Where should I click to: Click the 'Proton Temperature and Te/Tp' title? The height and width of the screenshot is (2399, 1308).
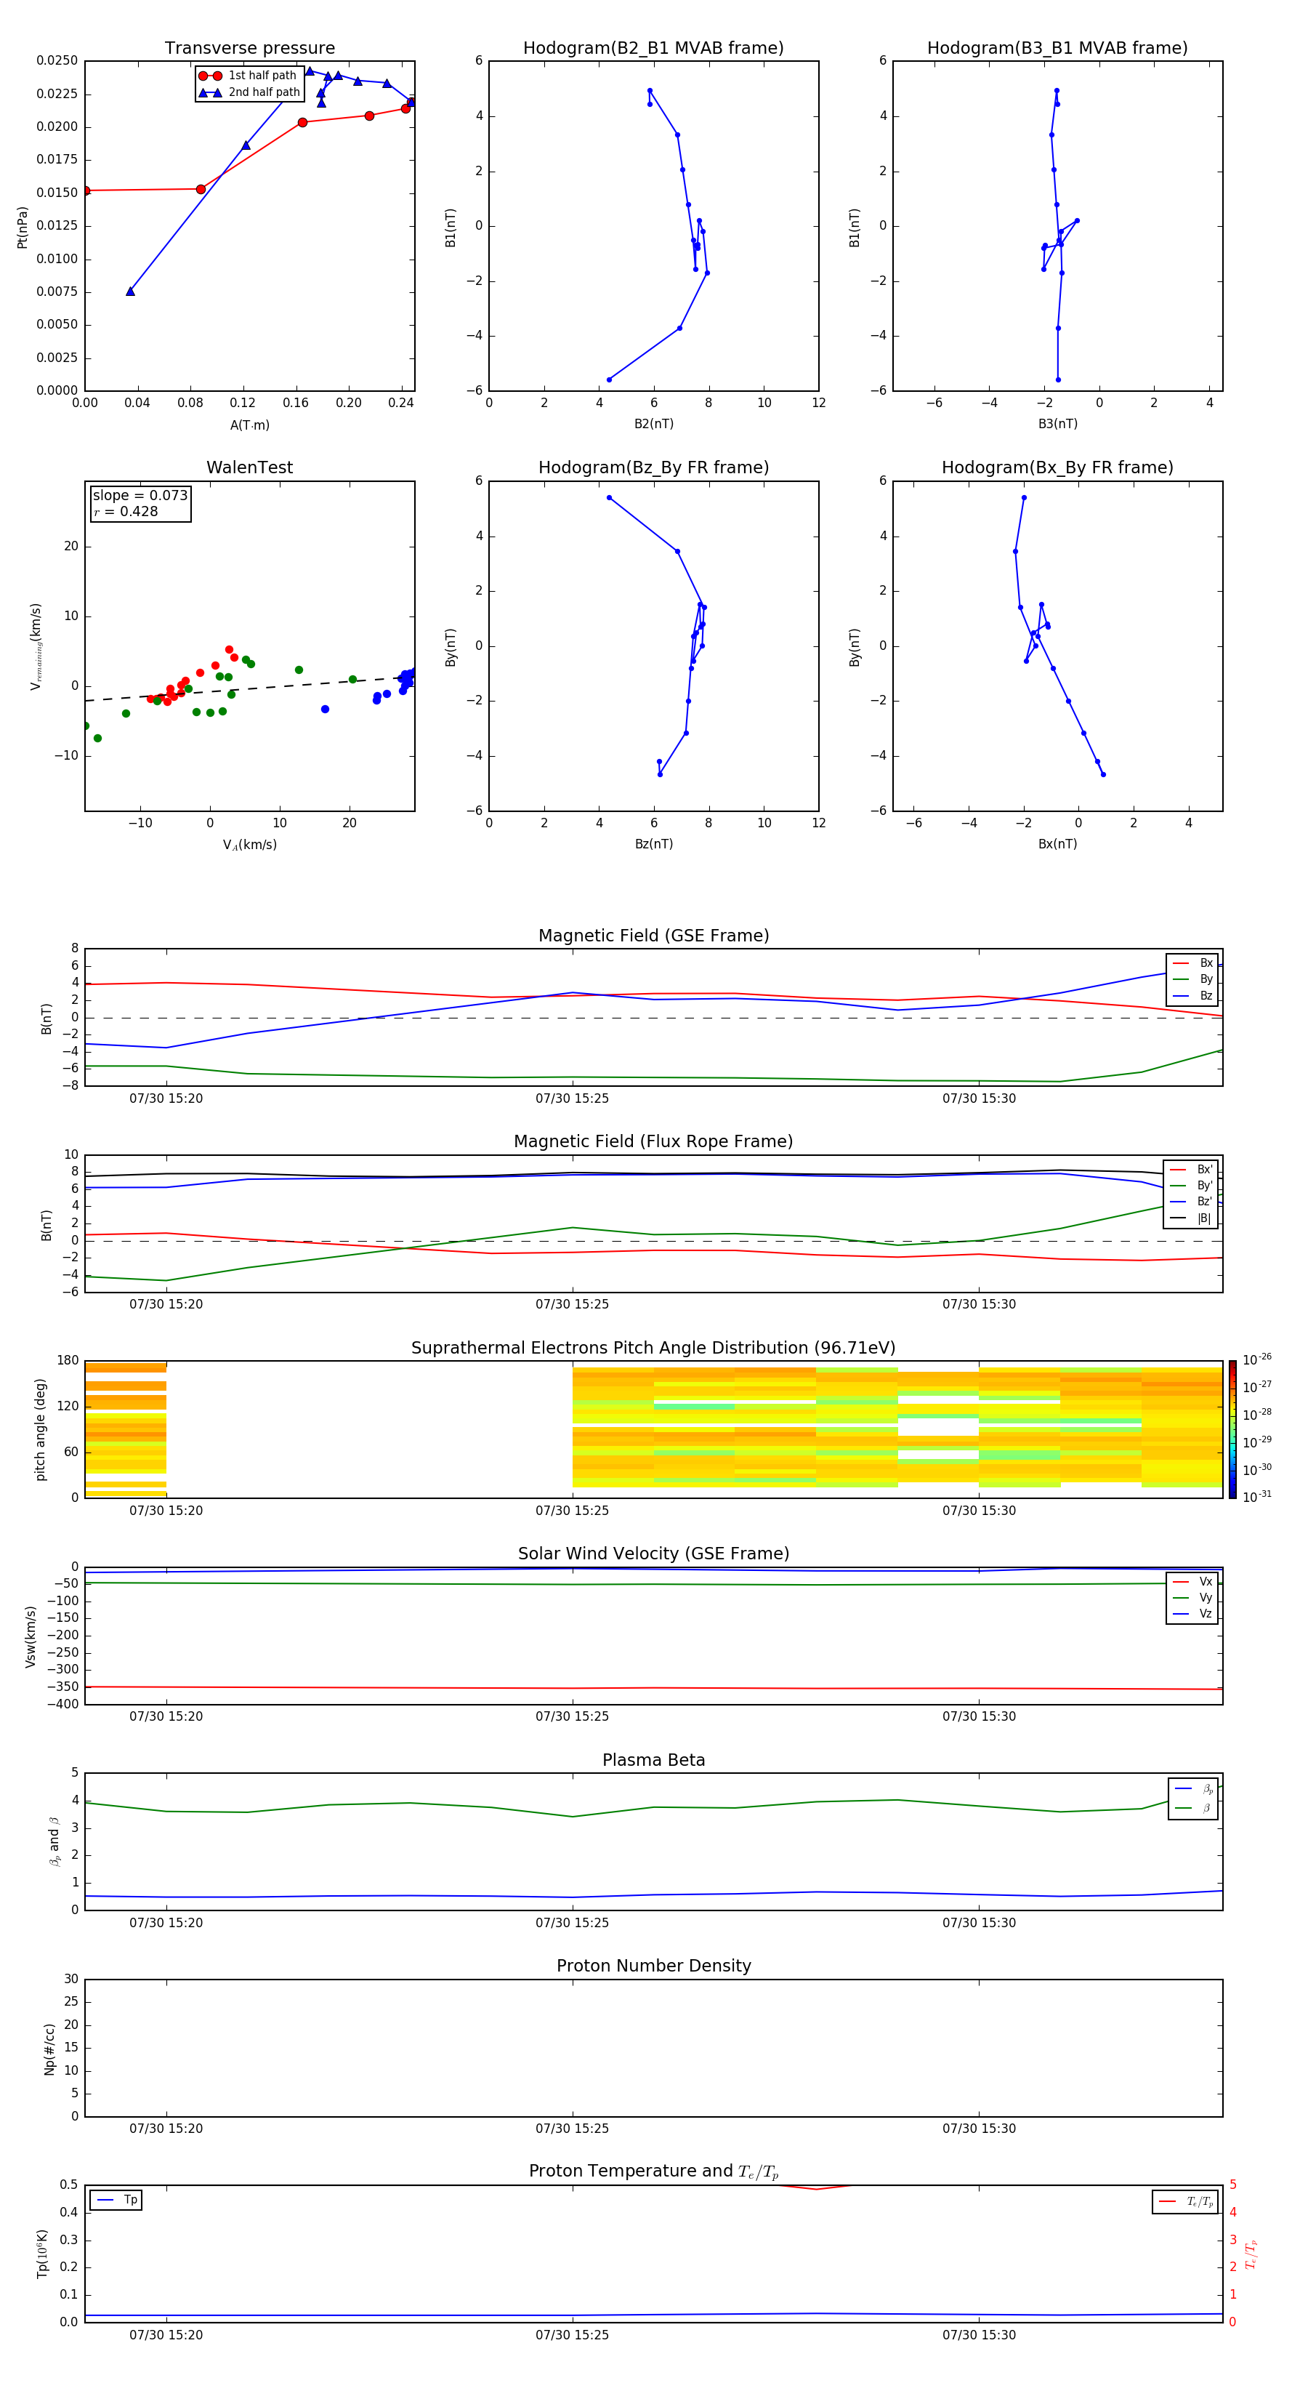(653, 2171)
